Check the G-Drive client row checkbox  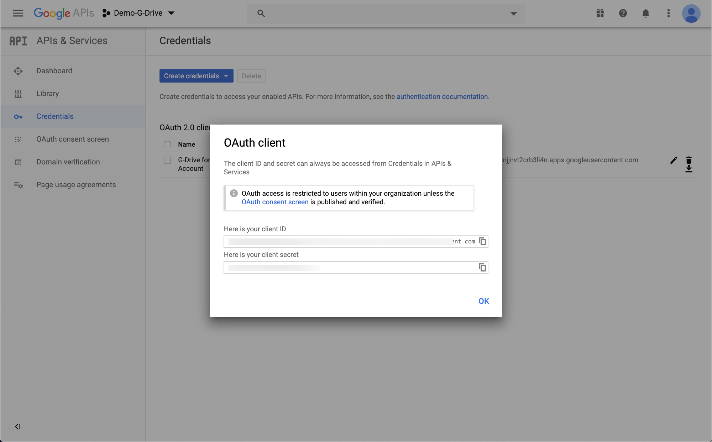point(167,160)
